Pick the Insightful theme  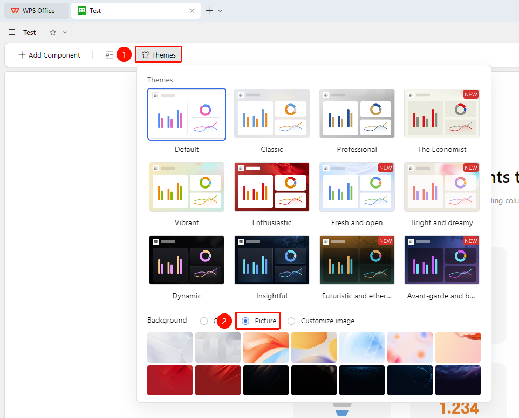(272, 260)
